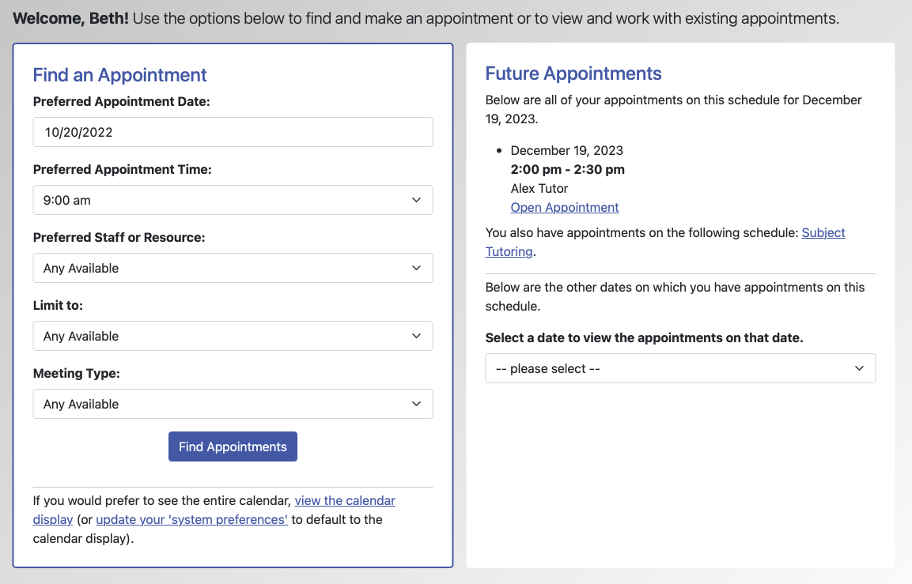The image size is (912, 584).
Task: Open the Preferred Appointment Time dropdown
Action: 233,200
